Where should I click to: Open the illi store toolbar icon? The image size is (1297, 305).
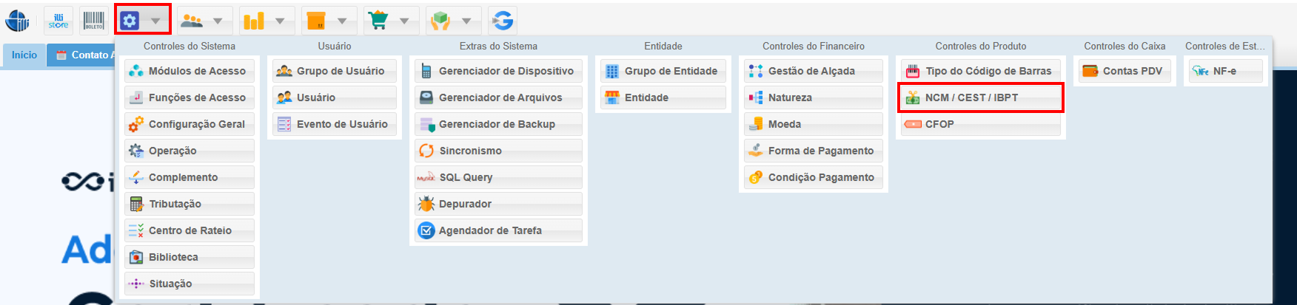[58, 21]
